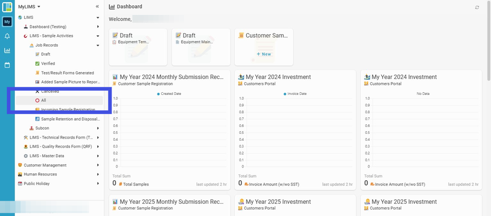This screenshot has height=216, width=491.
Task: Open the MyLIMS workspace dropdown
Action: point(29,6)
